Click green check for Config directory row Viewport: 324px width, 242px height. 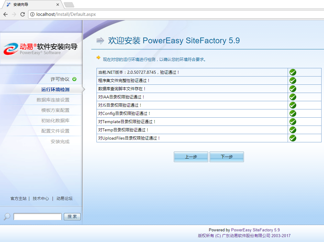click(293, 113)
